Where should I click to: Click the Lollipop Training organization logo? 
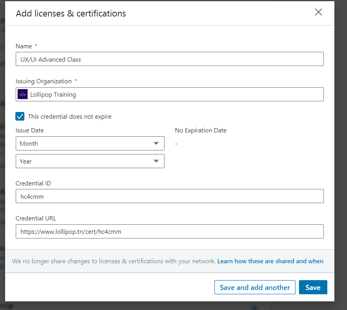point(22,94)
